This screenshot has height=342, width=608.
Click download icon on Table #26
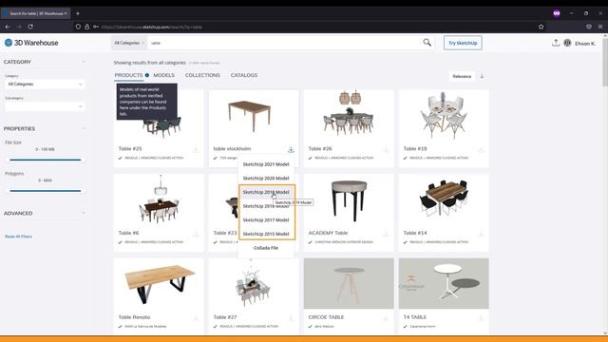click(x=386, y=149)
